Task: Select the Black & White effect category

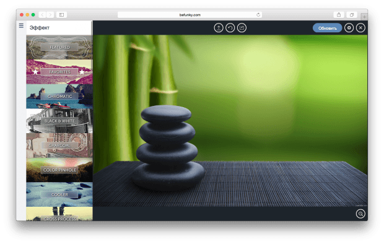Action: [x=59, y=121]
